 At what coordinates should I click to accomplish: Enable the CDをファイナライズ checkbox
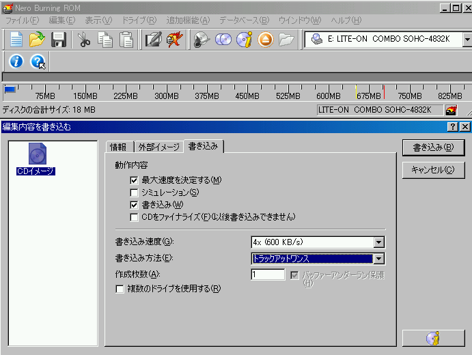click(135, 217)
